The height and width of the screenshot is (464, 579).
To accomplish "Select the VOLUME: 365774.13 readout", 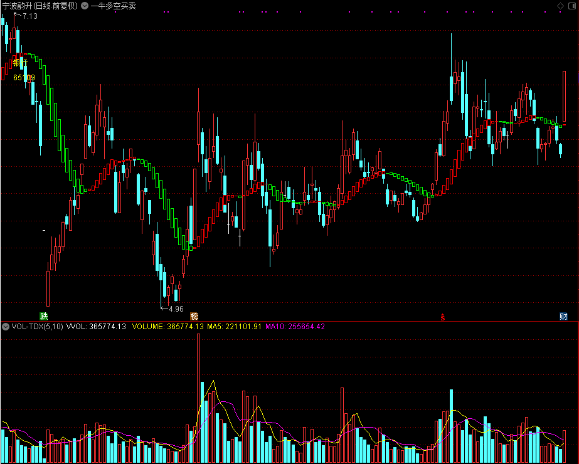I will click(168, 327).
